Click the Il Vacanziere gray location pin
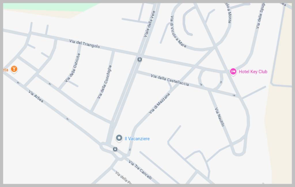 (x=119, y=138)
